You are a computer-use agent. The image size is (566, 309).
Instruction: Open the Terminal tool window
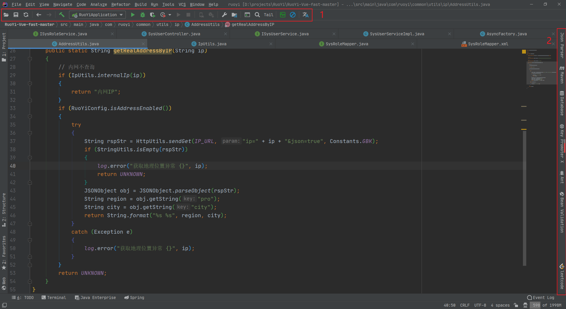coord(54,298)
